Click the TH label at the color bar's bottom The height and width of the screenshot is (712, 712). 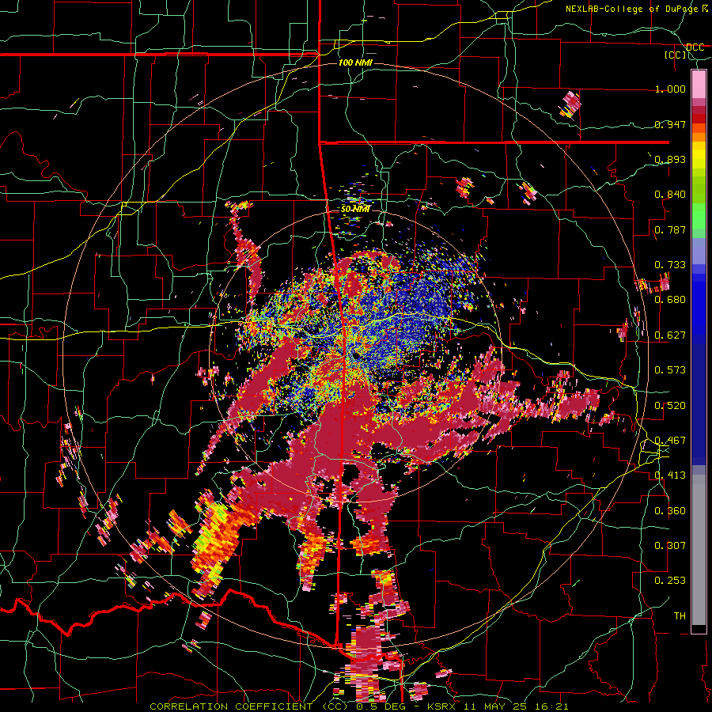(680, 616)
